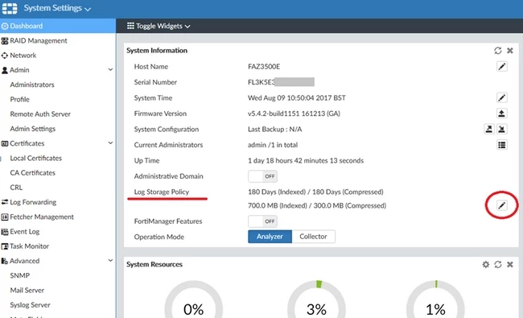Collapse the Admin section chevron

[x=110, y=70]
